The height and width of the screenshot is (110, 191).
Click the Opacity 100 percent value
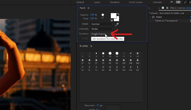point(92,15)
